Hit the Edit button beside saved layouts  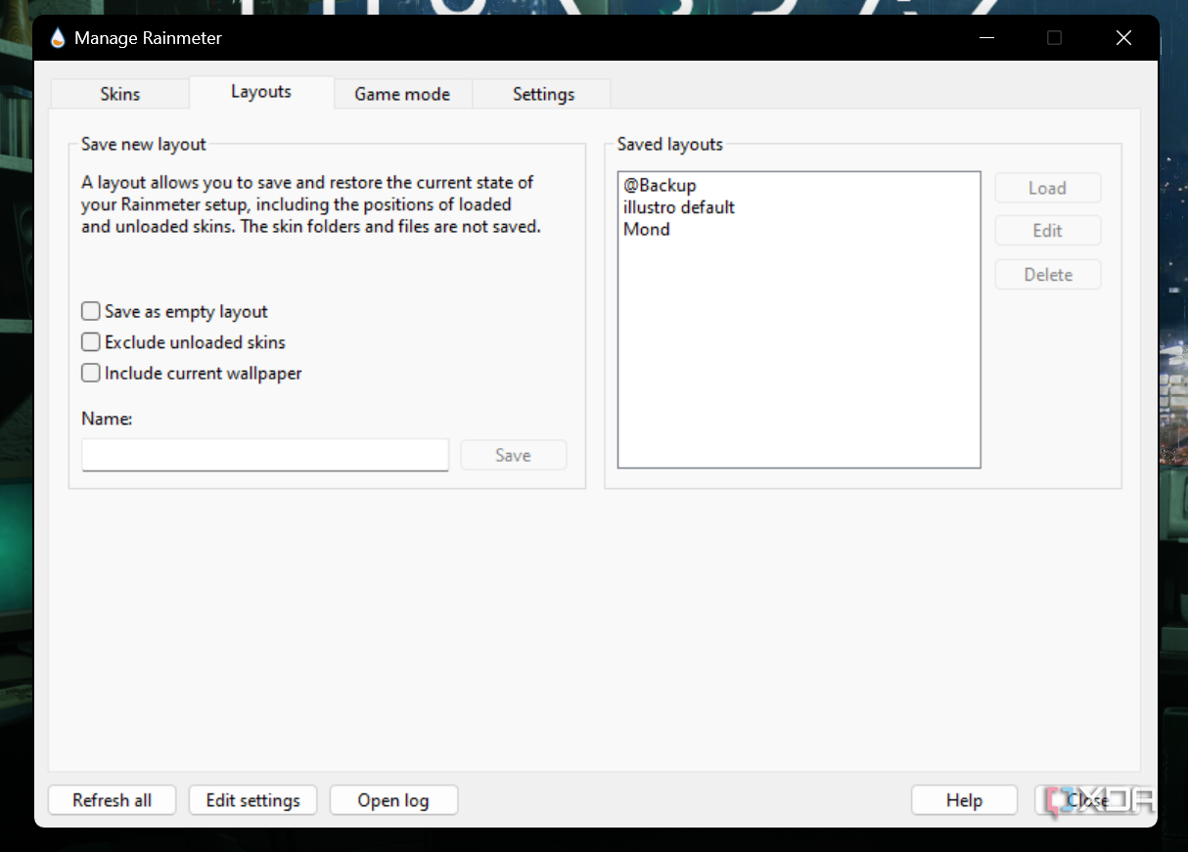click(1047, 231)
